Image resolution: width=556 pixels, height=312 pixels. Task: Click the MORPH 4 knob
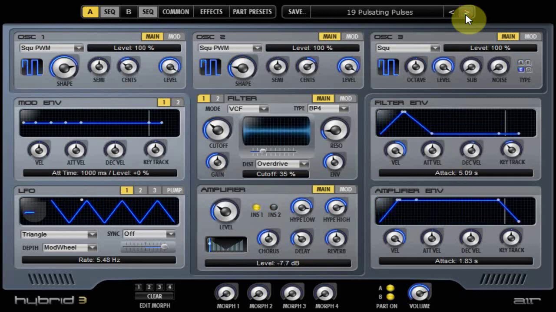pyautogui.click(x=325, y=293)
